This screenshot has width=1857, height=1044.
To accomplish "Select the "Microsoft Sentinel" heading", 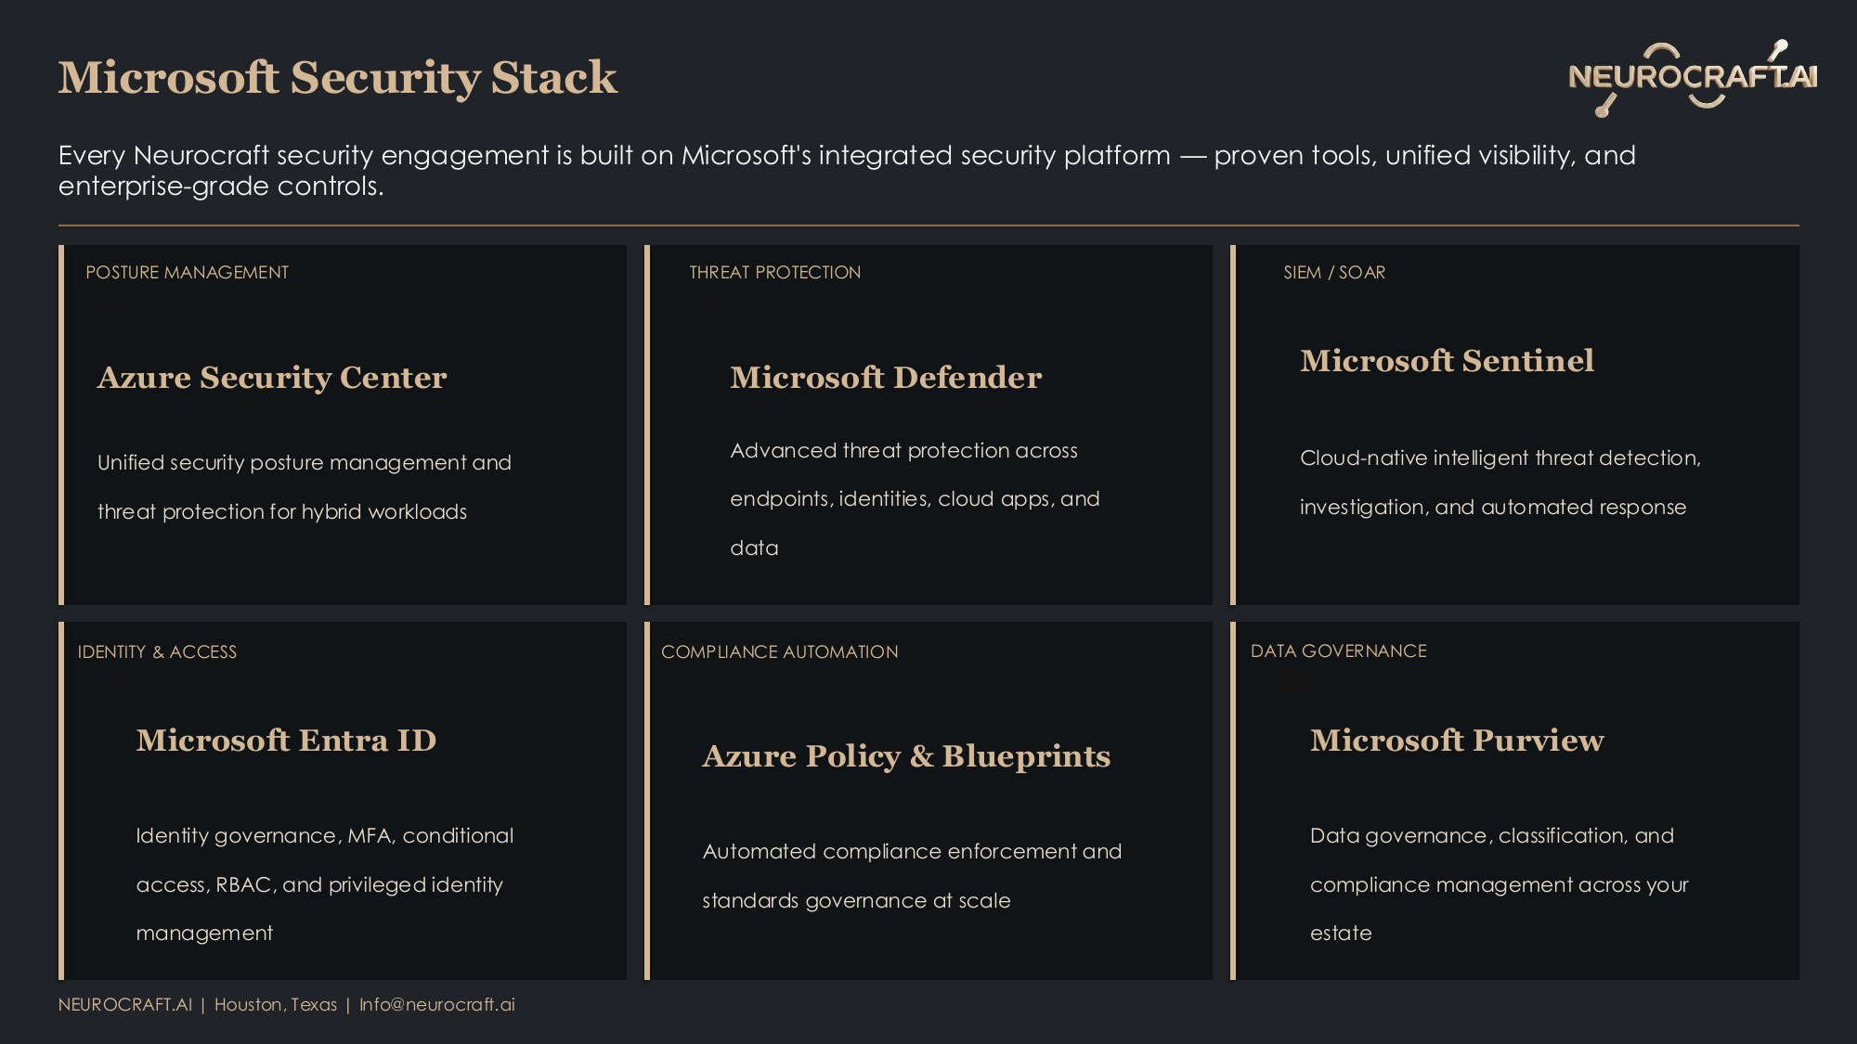I will 1447,361.
